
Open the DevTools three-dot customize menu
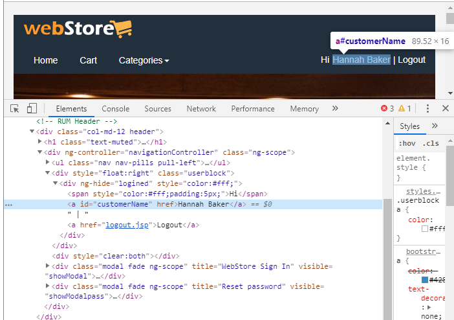(x=427, y=109)
